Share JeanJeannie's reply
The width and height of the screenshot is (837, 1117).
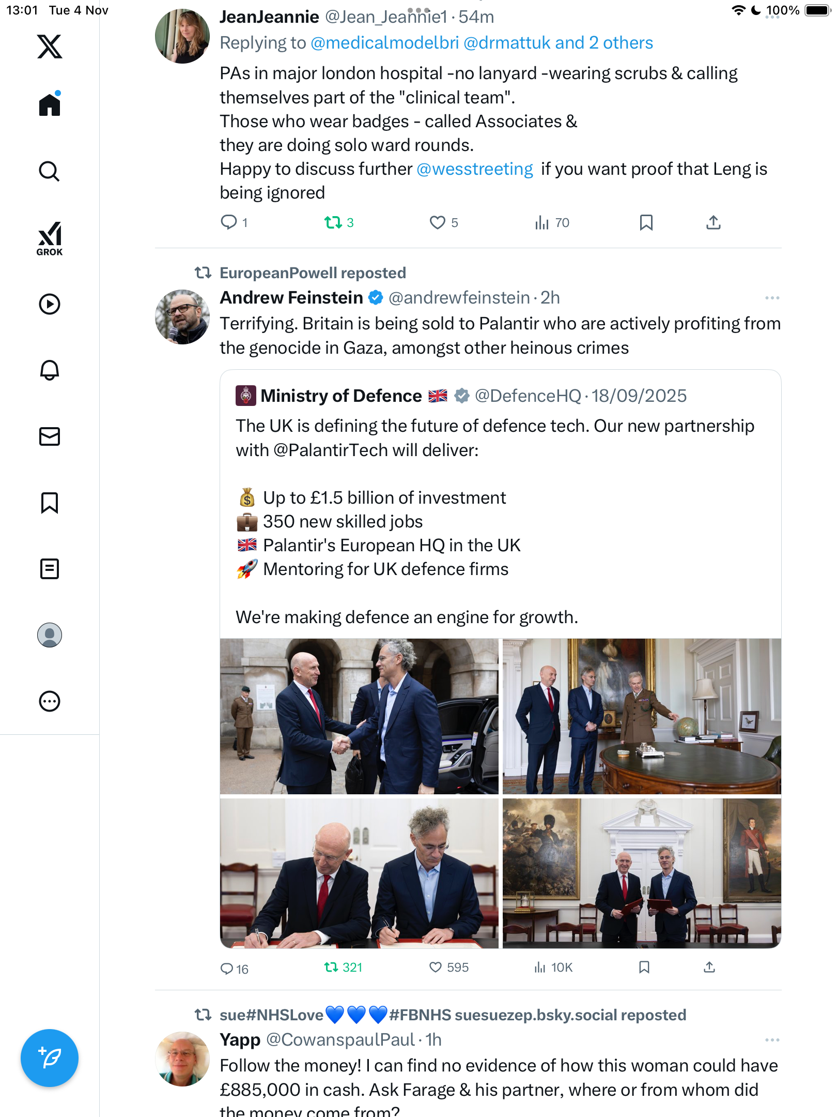713,223
